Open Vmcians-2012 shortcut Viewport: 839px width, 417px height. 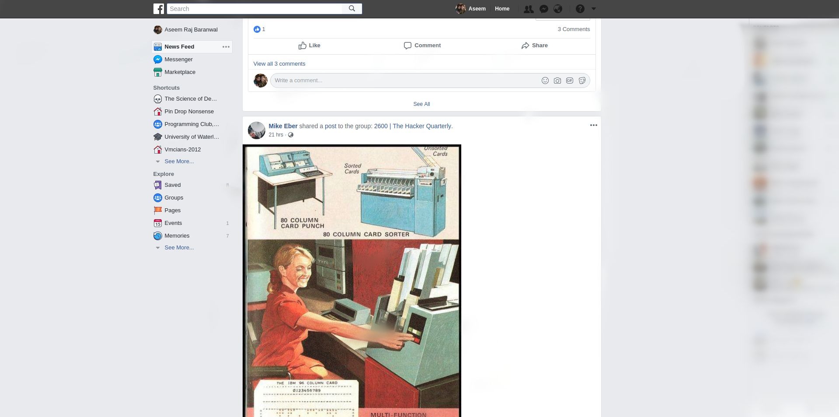tap(182, 150)
